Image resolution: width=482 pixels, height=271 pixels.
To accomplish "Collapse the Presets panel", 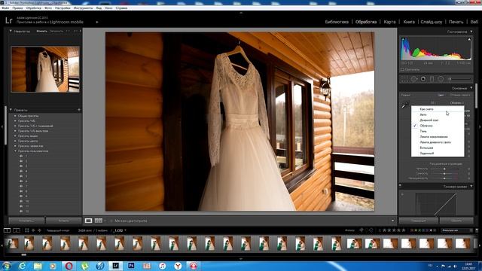I will pyautogui.click(x=11, y=110).
